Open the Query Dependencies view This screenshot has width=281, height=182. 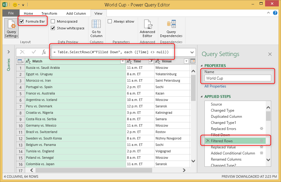tap(171, 28)
